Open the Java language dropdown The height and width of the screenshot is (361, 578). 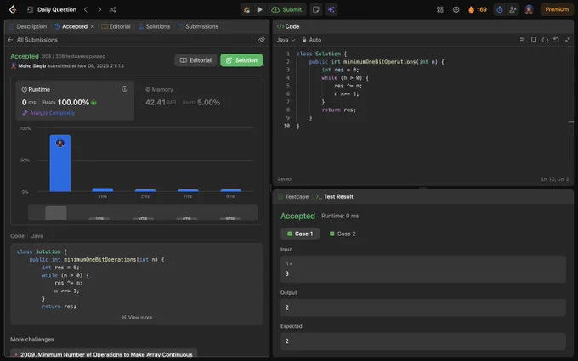coord(286,40)
